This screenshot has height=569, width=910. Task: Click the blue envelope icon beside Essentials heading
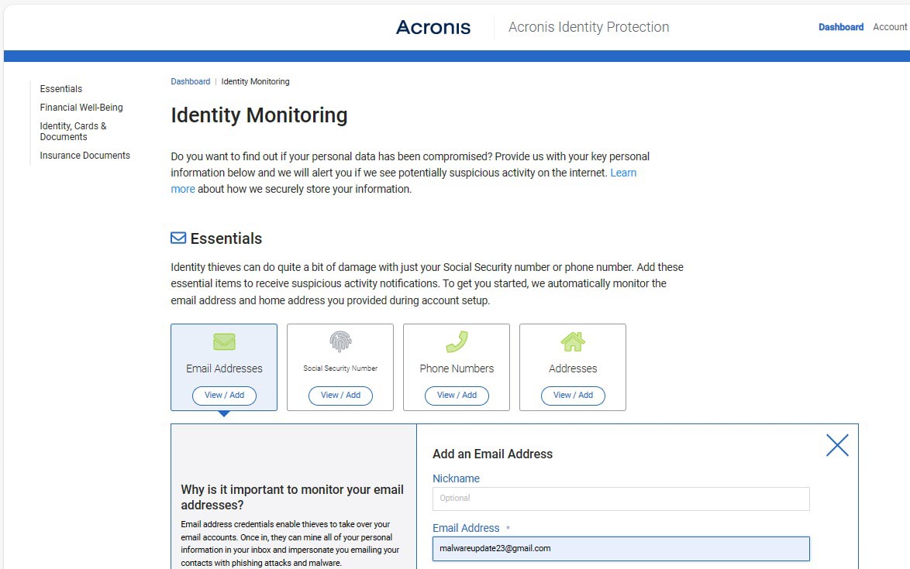point(178,238)
